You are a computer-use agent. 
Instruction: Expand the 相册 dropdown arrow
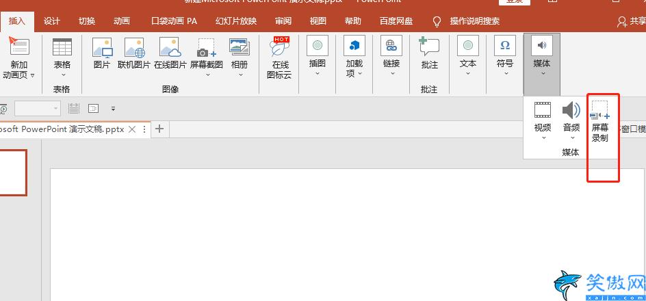(241, 75)
